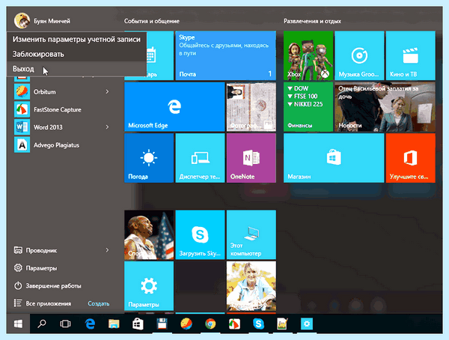Open the Xbox tile
449x340 pixels.
pyautogui.click(x=308, y=55)
